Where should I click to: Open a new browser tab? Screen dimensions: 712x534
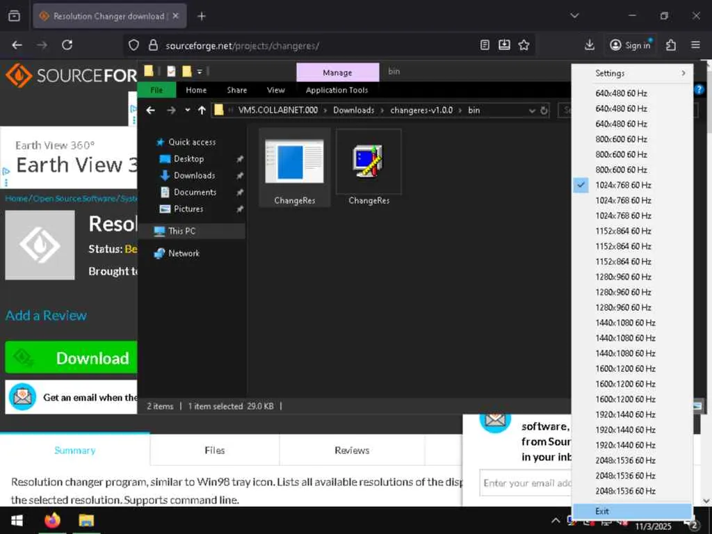[x=202, y=16]
